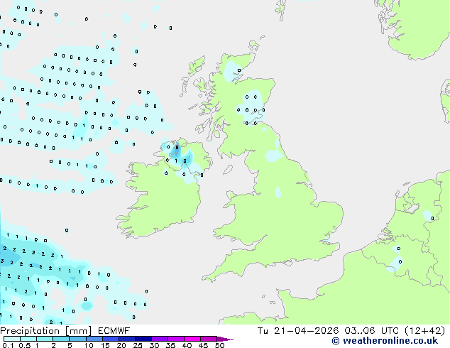Click the '0.1' legend label
Image resolution: width=450 pixels, height=348 pixels.
point(8,345)
